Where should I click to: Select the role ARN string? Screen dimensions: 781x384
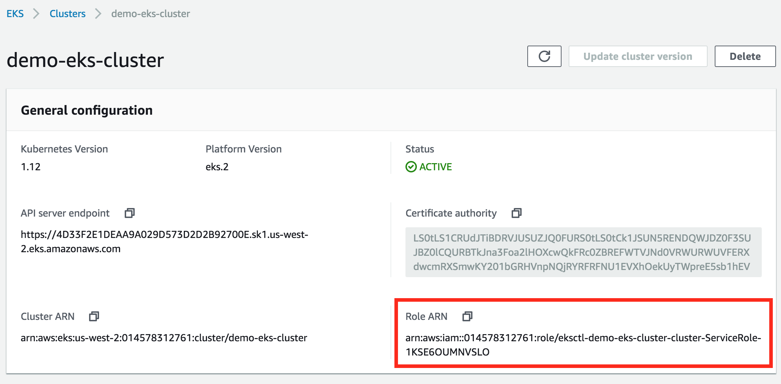tap(583, 345)
